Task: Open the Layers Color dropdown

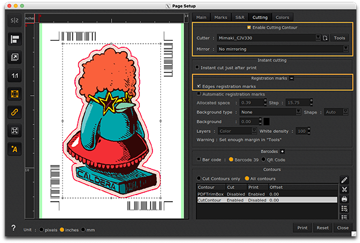Action: pos(238,131)
